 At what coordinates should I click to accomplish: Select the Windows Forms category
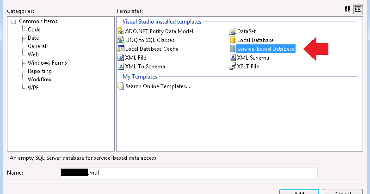[47, 63]
